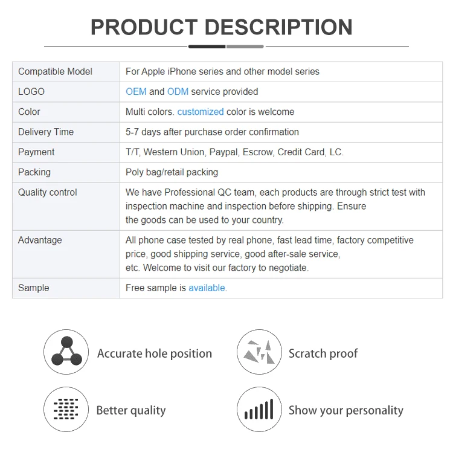Image resolution: width=453 pixels, height=461 pixels.
Task: Click the Scratch proof shards icon
Action: (x=259, y=352)
